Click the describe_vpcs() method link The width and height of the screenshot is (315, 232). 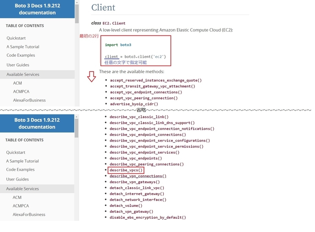pos(126,170)
